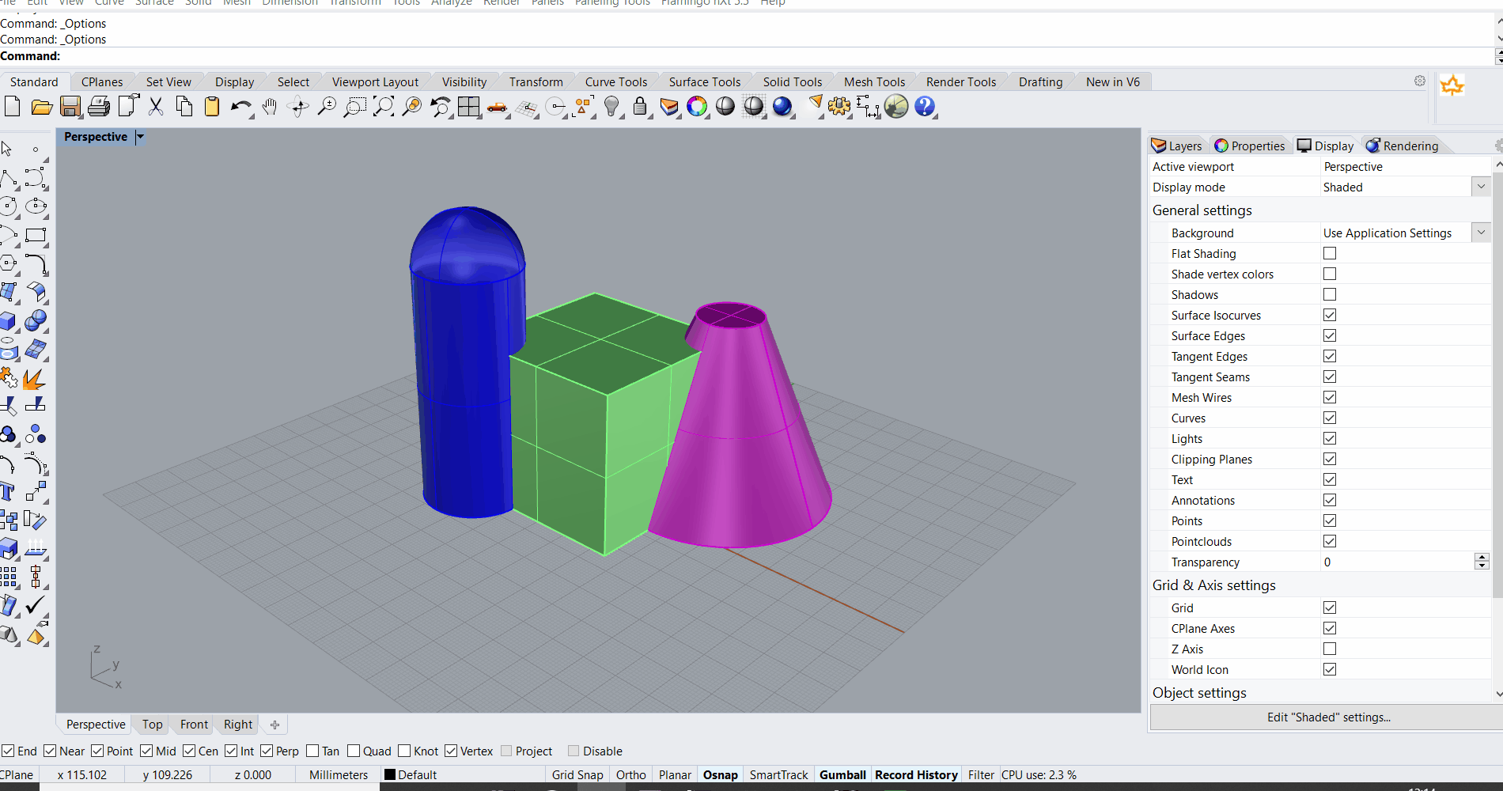This screenshot has height=791, width=1503.
Task: Toggle Ortho mode in status bar
Action: coord(630,775)
